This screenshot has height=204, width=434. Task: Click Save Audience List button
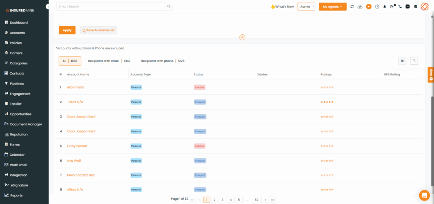98,30
